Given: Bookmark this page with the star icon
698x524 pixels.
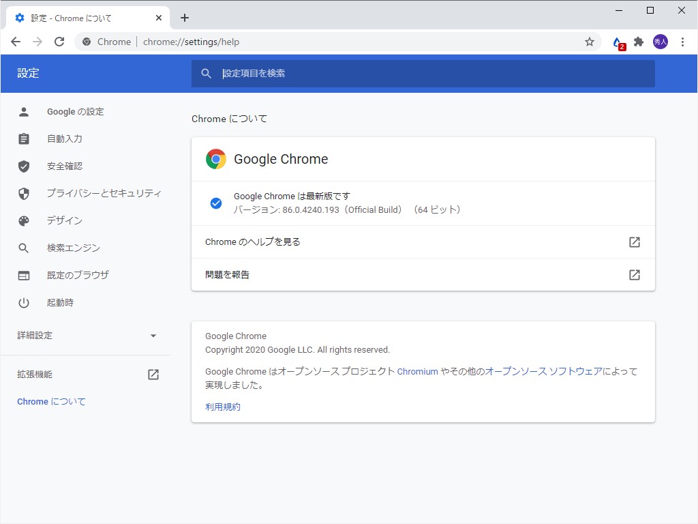Looking at the screenshot, I should click(589, 42).
